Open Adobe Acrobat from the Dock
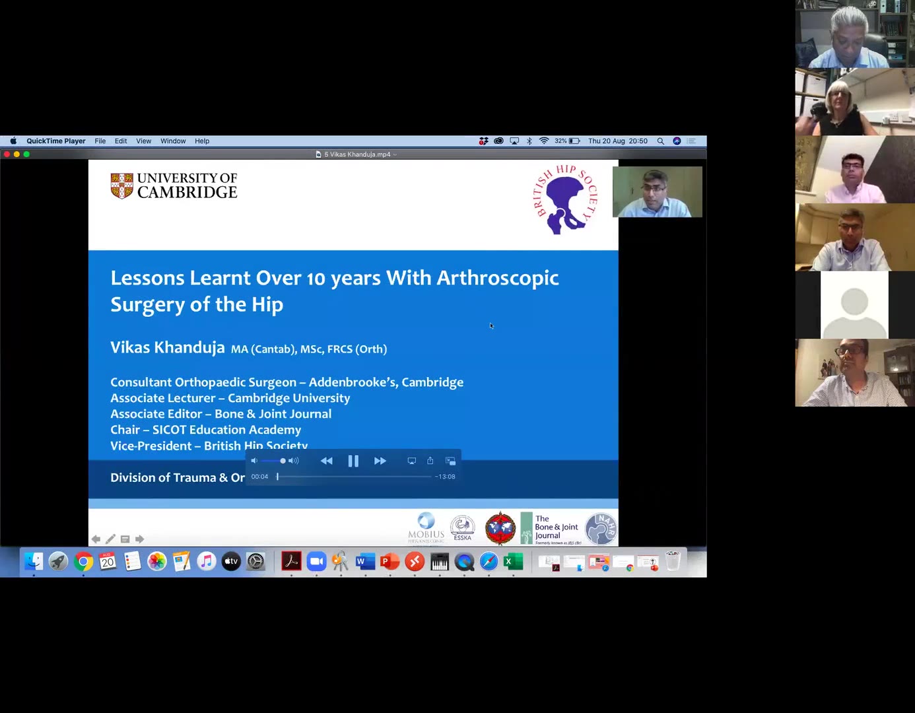The width and height of the screenshot is (915, 713). tap(291, 561)
